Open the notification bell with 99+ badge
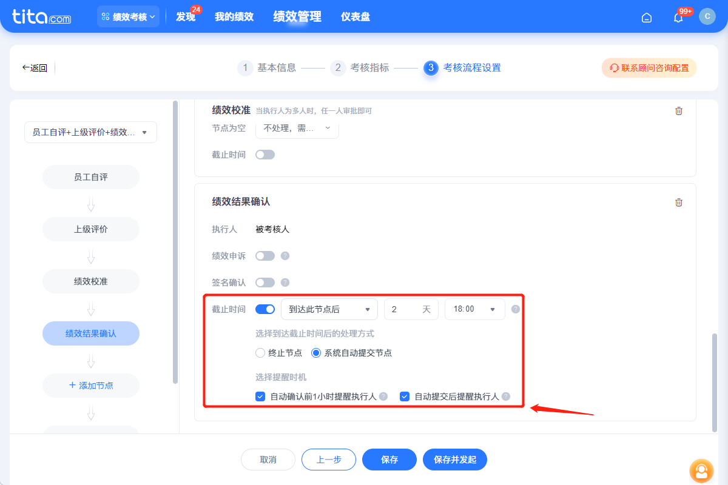The width and height of the screenshot is (728, 485). (678, 18)
